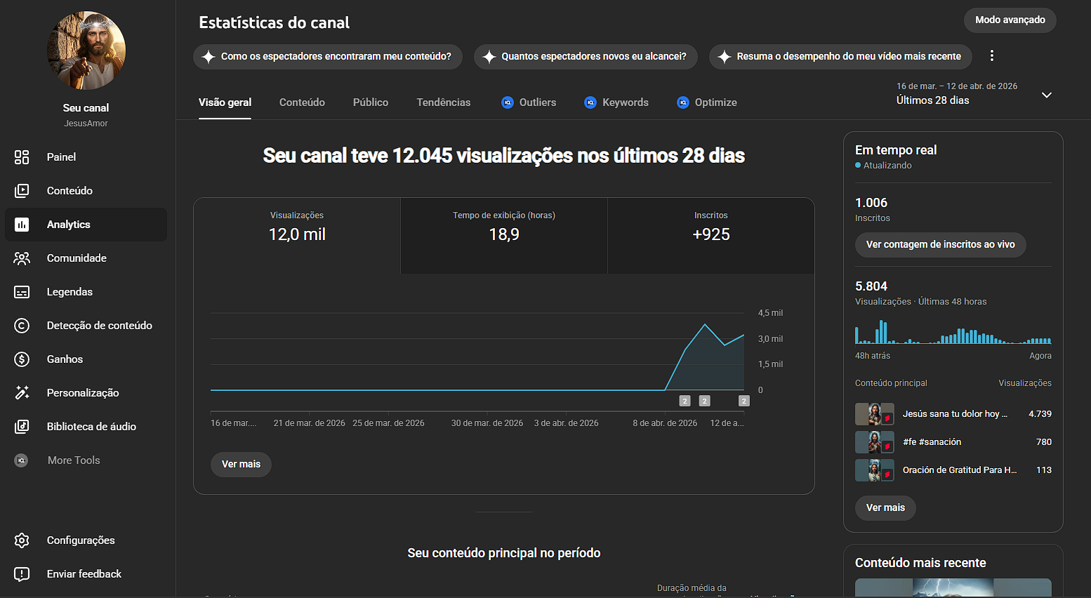Select the Analytics bar chart icon
Viewport: 1091px width, 598px height.
22,225
